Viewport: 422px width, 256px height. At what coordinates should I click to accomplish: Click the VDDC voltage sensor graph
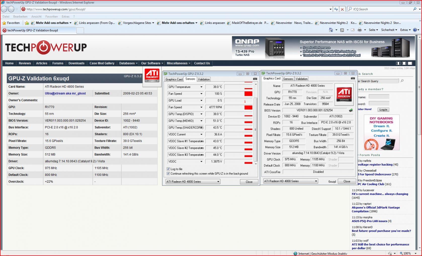click(x=238, y=162)
